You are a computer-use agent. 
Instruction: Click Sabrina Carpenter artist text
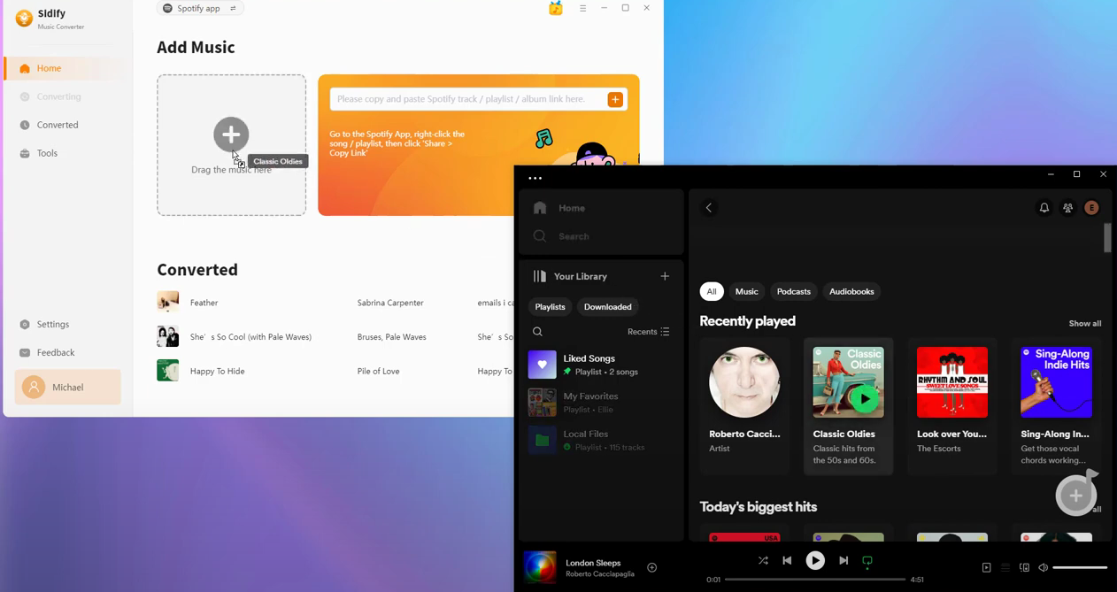(x=390, y=303)
